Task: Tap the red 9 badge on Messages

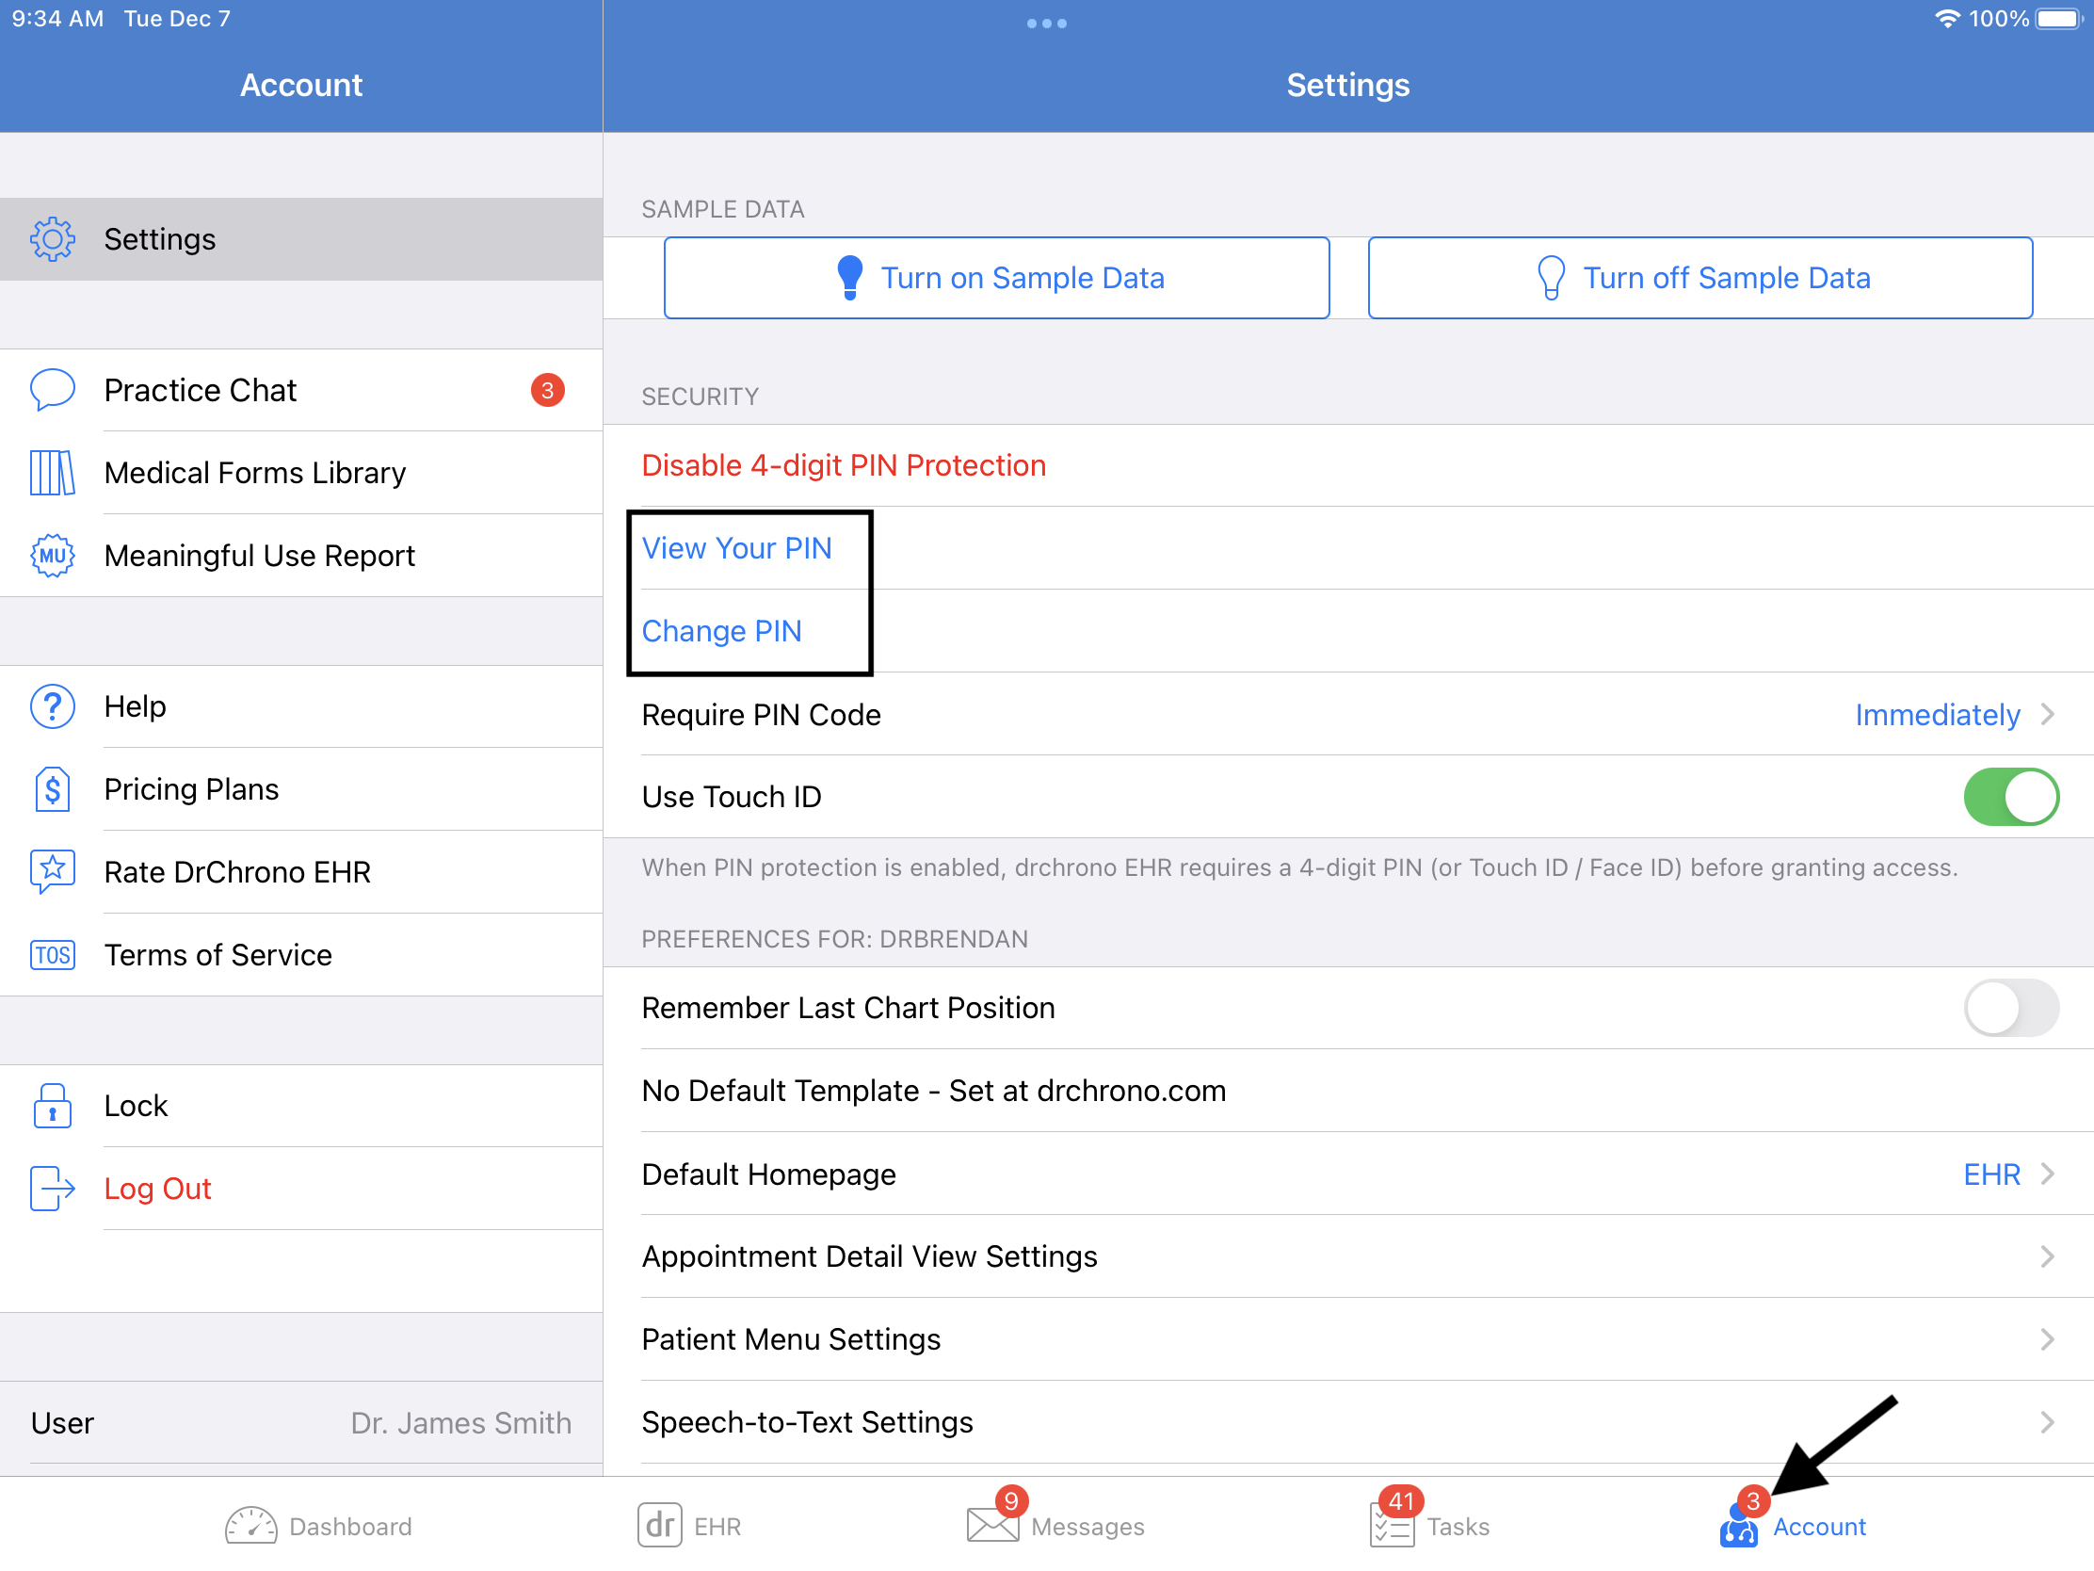Action: (1011, 1501)
